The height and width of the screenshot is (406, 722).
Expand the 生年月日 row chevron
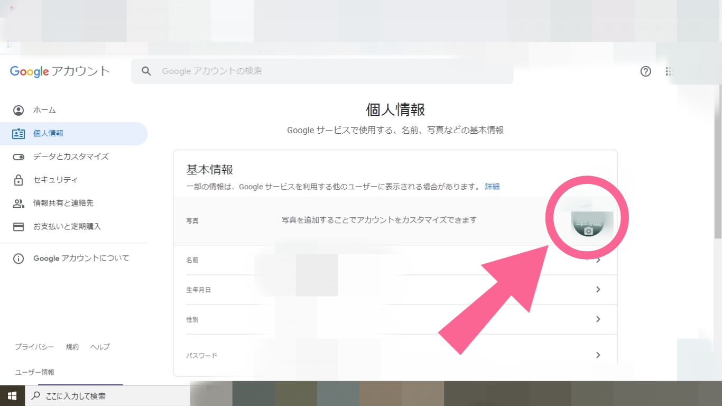click(598, 290)
